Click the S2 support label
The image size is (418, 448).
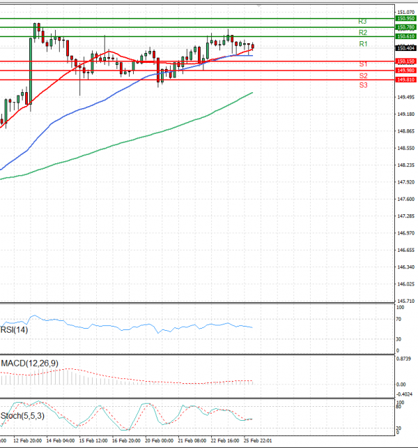(x=363, y=76)
